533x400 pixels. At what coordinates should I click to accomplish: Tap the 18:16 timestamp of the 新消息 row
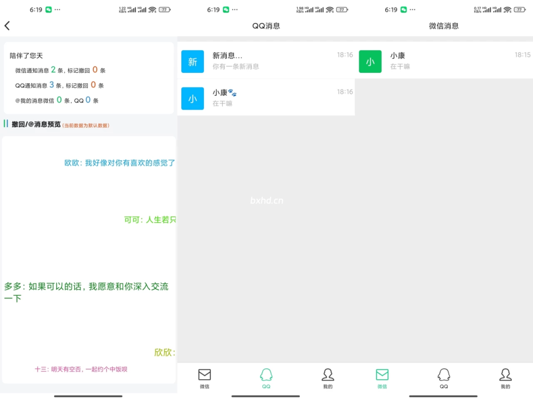(345, 55)
